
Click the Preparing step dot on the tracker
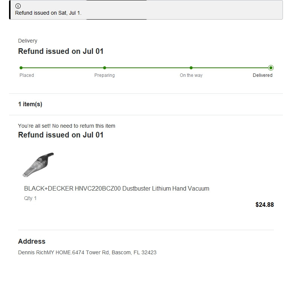pyautogui.click(x=105, y=68)
